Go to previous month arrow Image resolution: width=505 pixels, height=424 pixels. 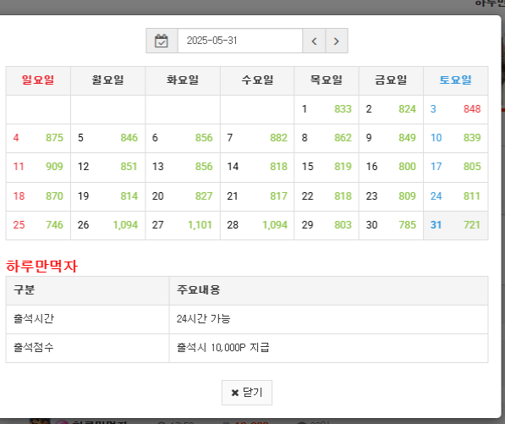coord(314,41)
